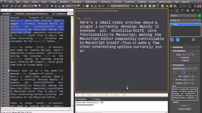Open Create Selection Set dropdown
202x113 pixels.
[120, 6]
